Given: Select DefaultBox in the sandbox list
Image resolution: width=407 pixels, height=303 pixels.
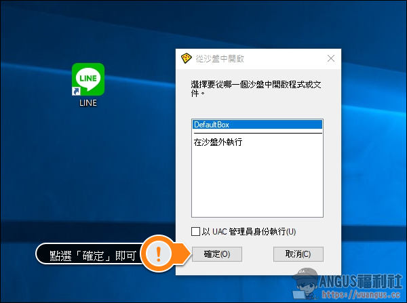Looking at the screenshot, I should tap(257, 125).
